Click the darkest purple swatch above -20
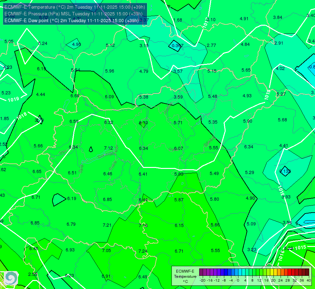The height and width of the screenshot is (289, 315). click(201, 272)
